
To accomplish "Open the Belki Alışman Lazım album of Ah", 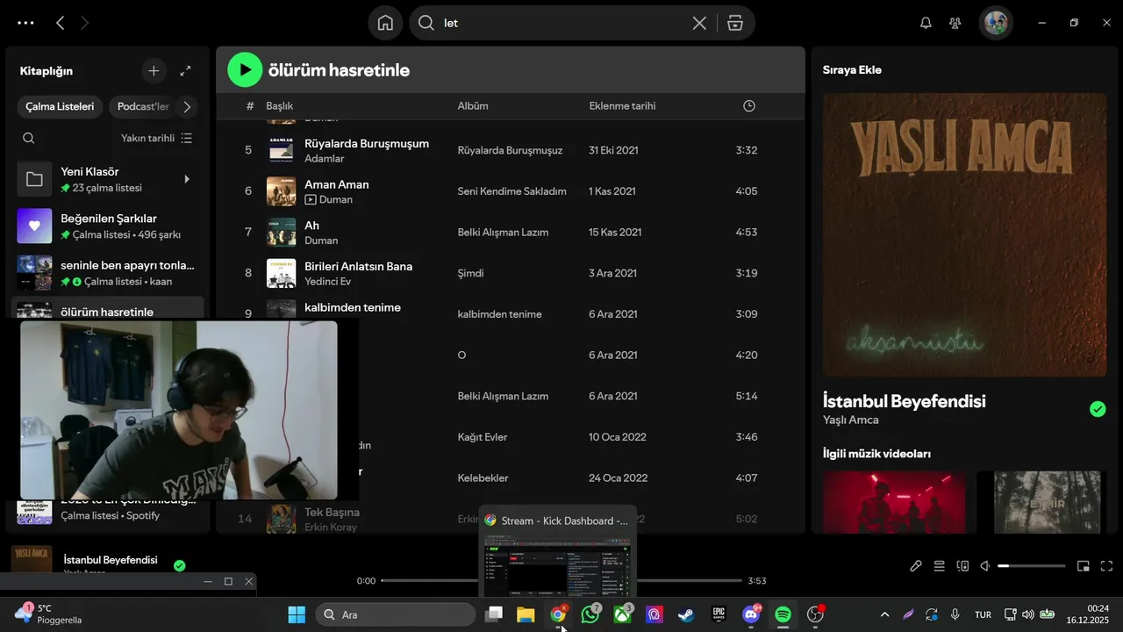I will [x=503, y=233].
